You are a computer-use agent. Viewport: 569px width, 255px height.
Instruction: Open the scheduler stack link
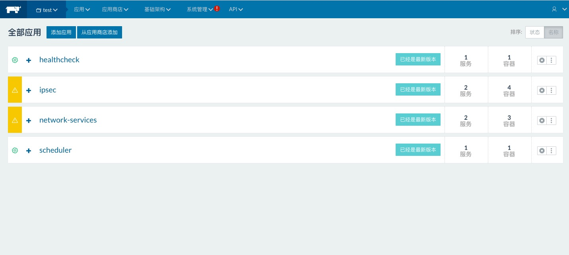click(x=55, y=150)
